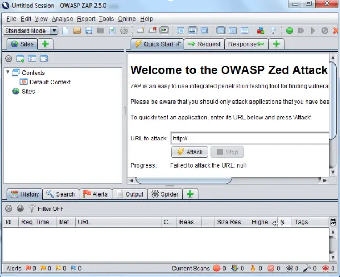
Task: Open Manage Add-ons colored blocks icon
Action: 261,31
